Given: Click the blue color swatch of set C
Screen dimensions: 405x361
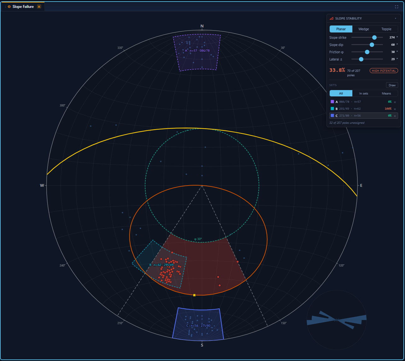Looking at the screenshot, I should coord(332,116).
